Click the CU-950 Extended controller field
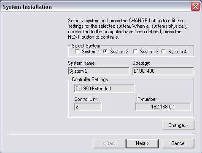This screenshot has width=202, height=153. (x=104, y=89)
